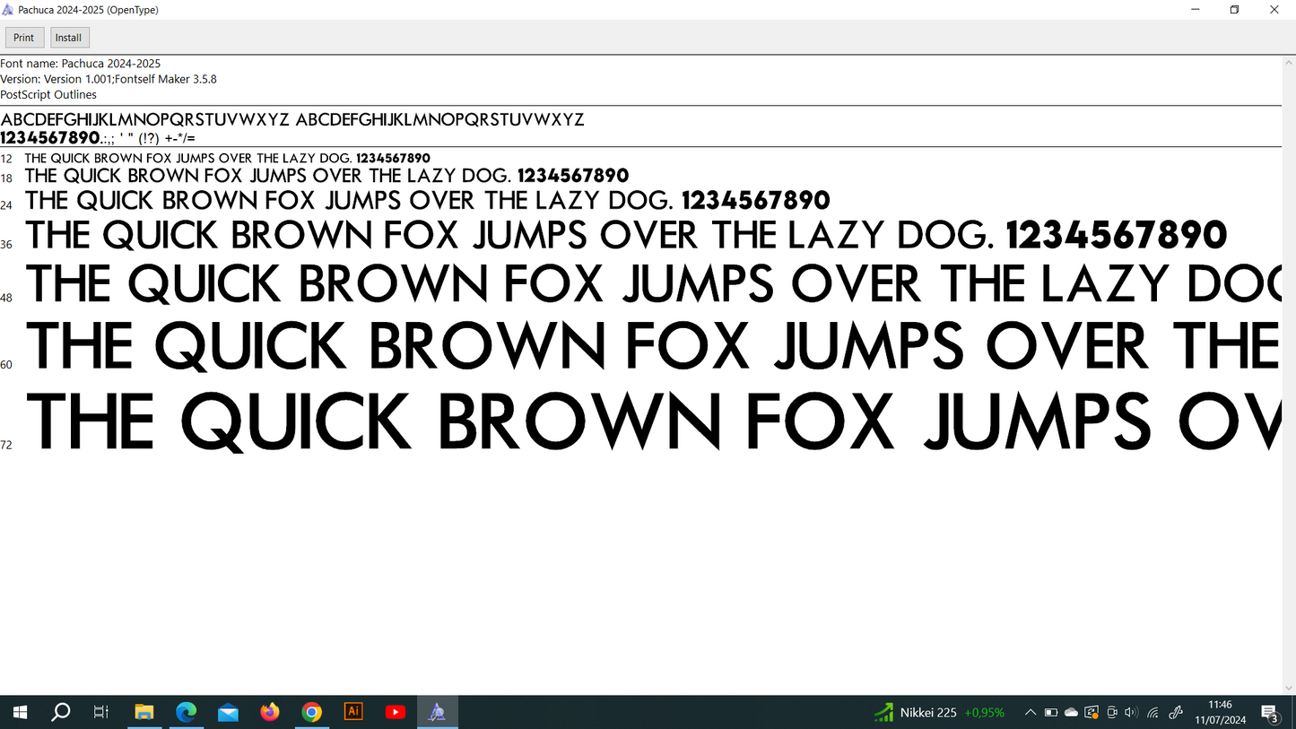Click the Install button to install Pachuca font

pos(68,38)
